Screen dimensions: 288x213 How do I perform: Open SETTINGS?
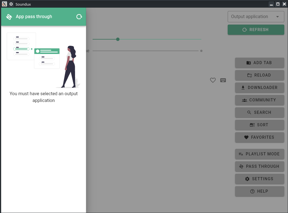259,179
